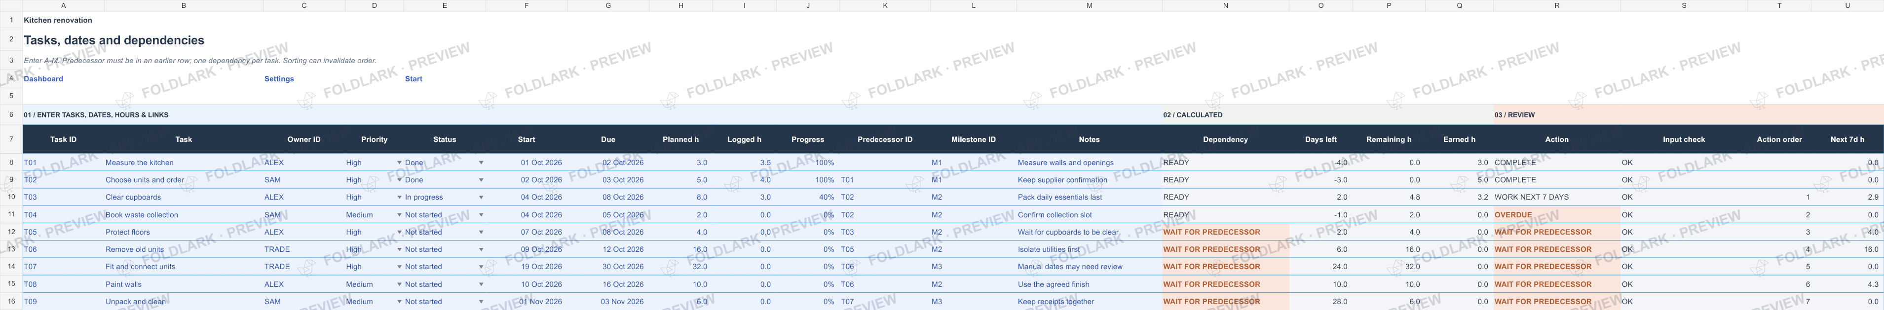The image size is (1884, 310).
Task: Open Status dropdown arrow in T02 row
Action: [x=481, y=180]
